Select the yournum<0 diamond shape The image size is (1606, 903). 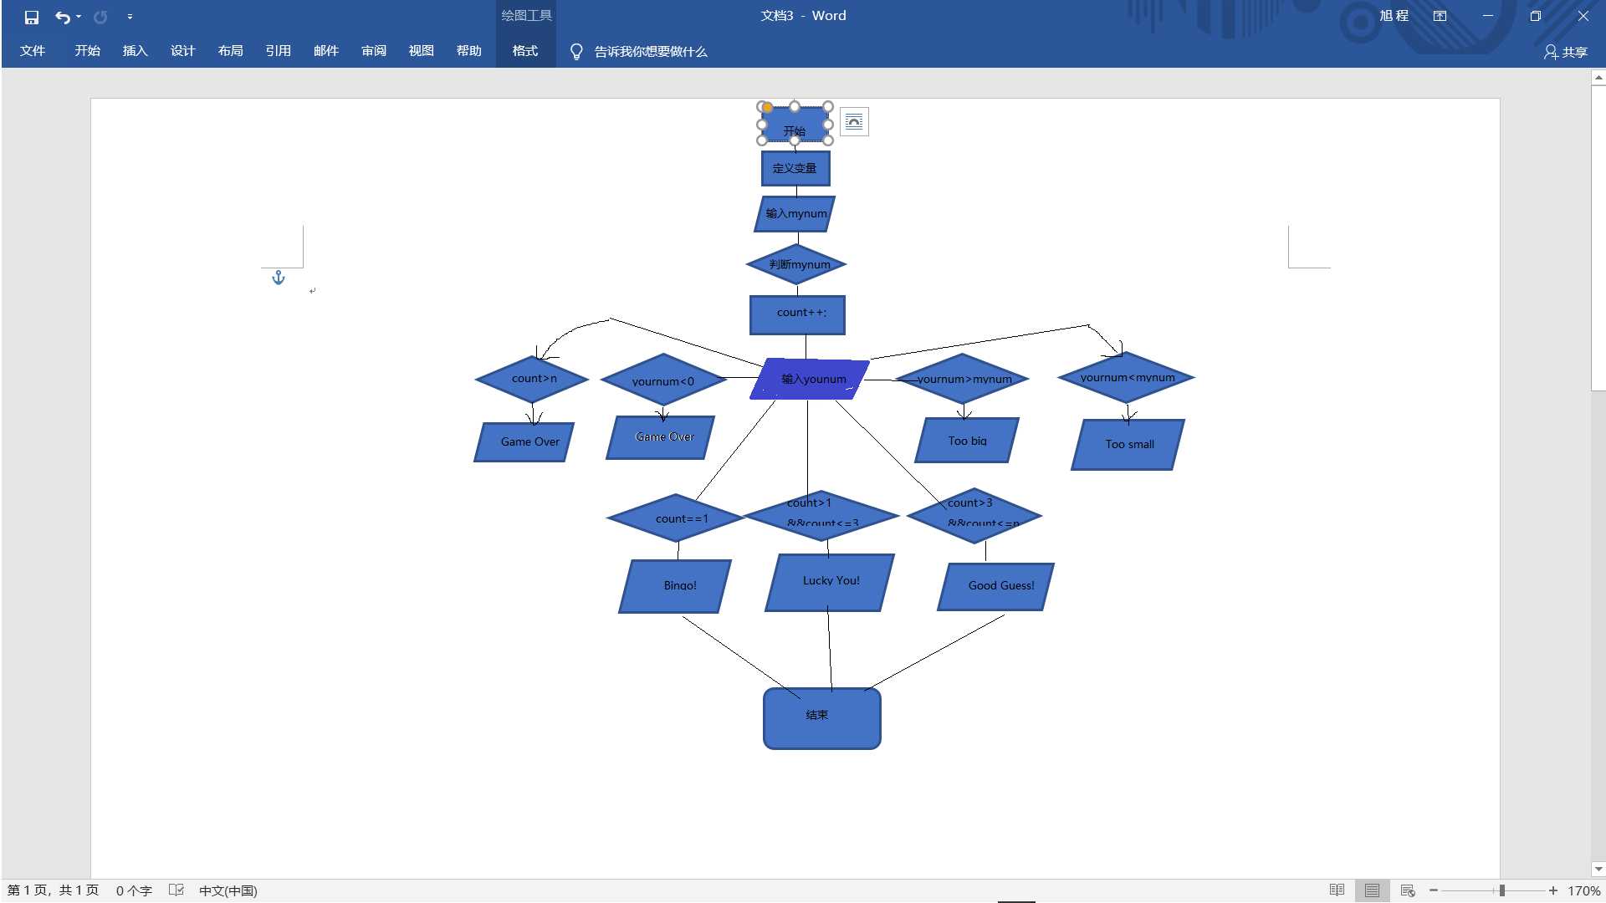[x=663, y=380]
